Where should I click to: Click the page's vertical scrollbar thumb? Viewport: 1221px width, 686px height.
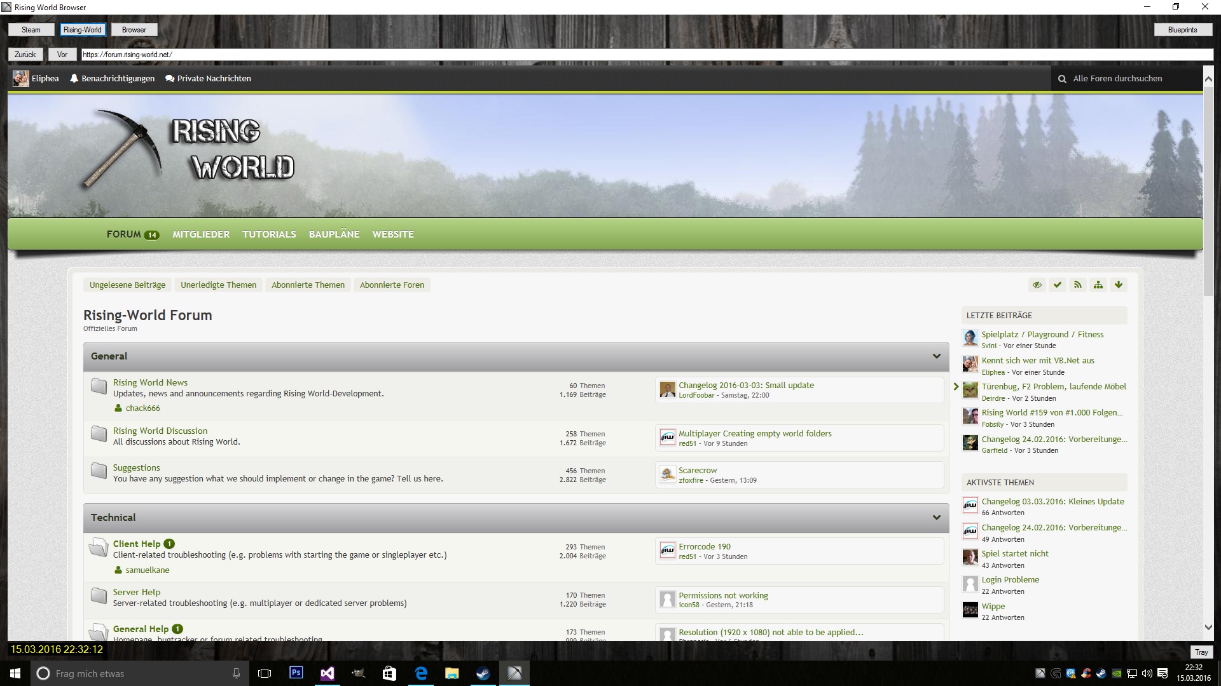pos(1208,191)
